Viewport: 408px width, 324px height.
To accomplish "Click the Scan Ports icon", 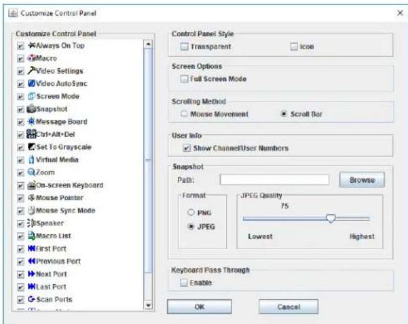I will (x=31, y=299).
